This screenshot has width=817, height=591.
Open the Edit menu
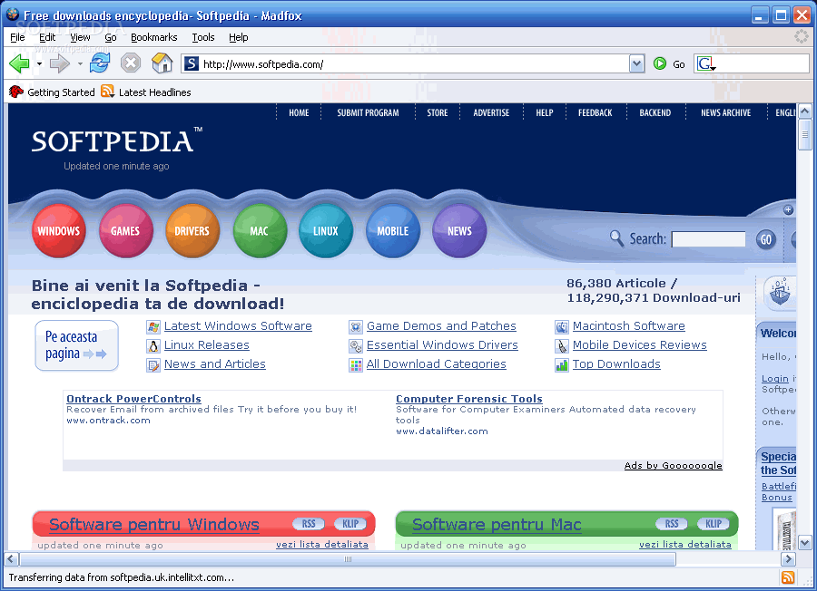(47, 37)
